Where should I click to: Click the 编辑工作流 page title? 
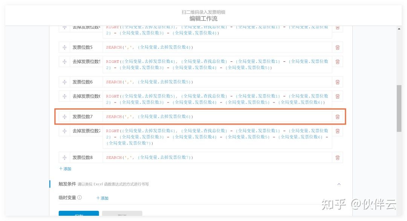click(x=203, y=19)
